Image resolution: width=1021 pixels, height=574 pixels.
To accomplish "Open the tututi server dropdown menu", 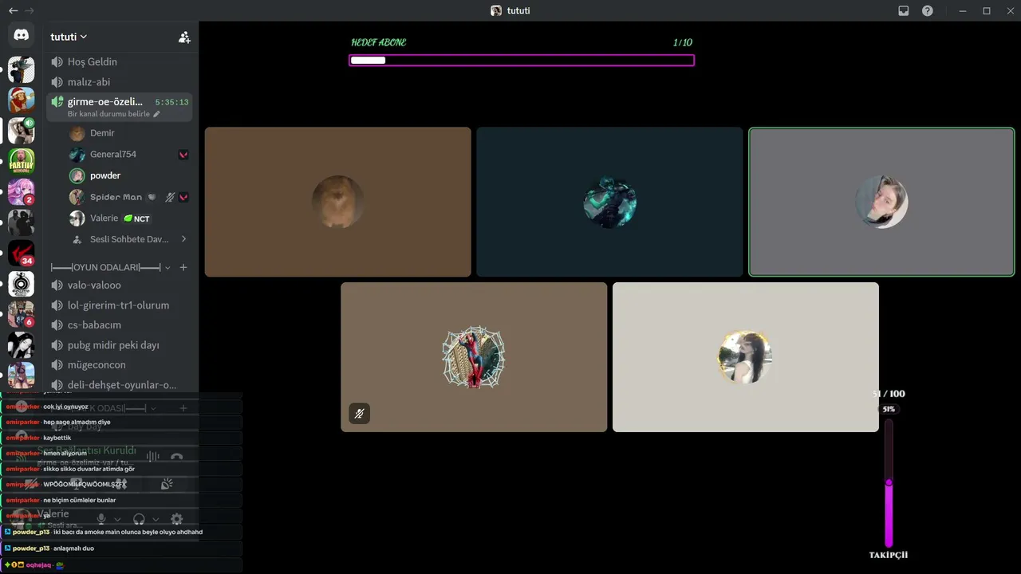I will (69, 37).
